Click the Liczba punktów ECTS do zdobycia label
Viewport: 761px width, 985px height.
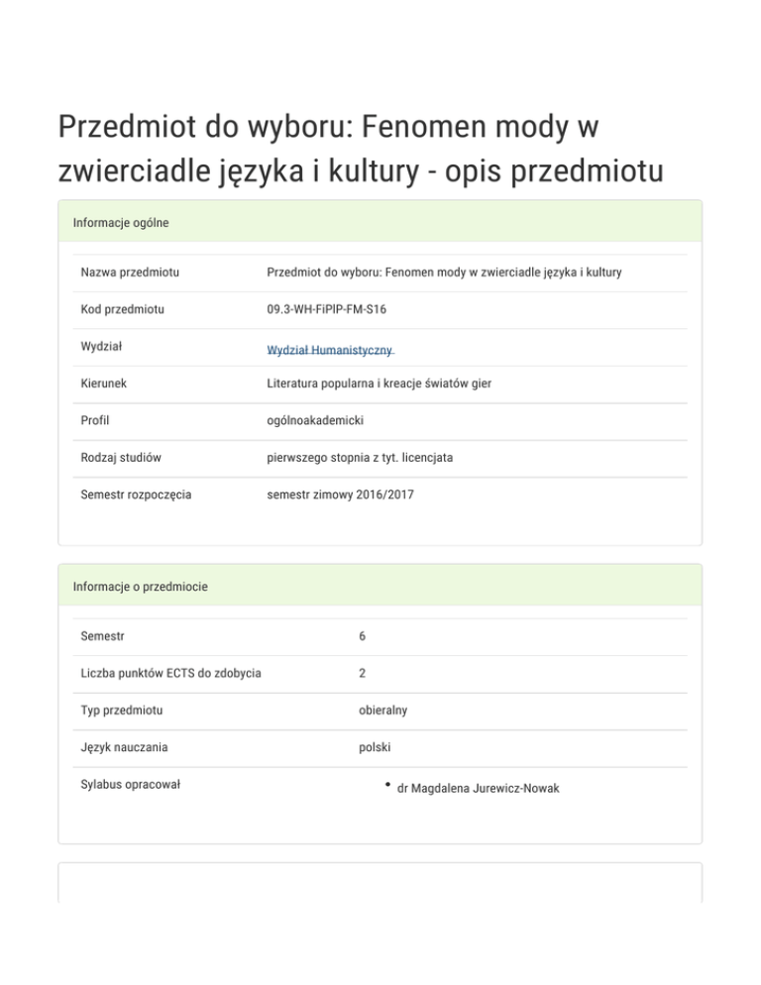[170, 674]
